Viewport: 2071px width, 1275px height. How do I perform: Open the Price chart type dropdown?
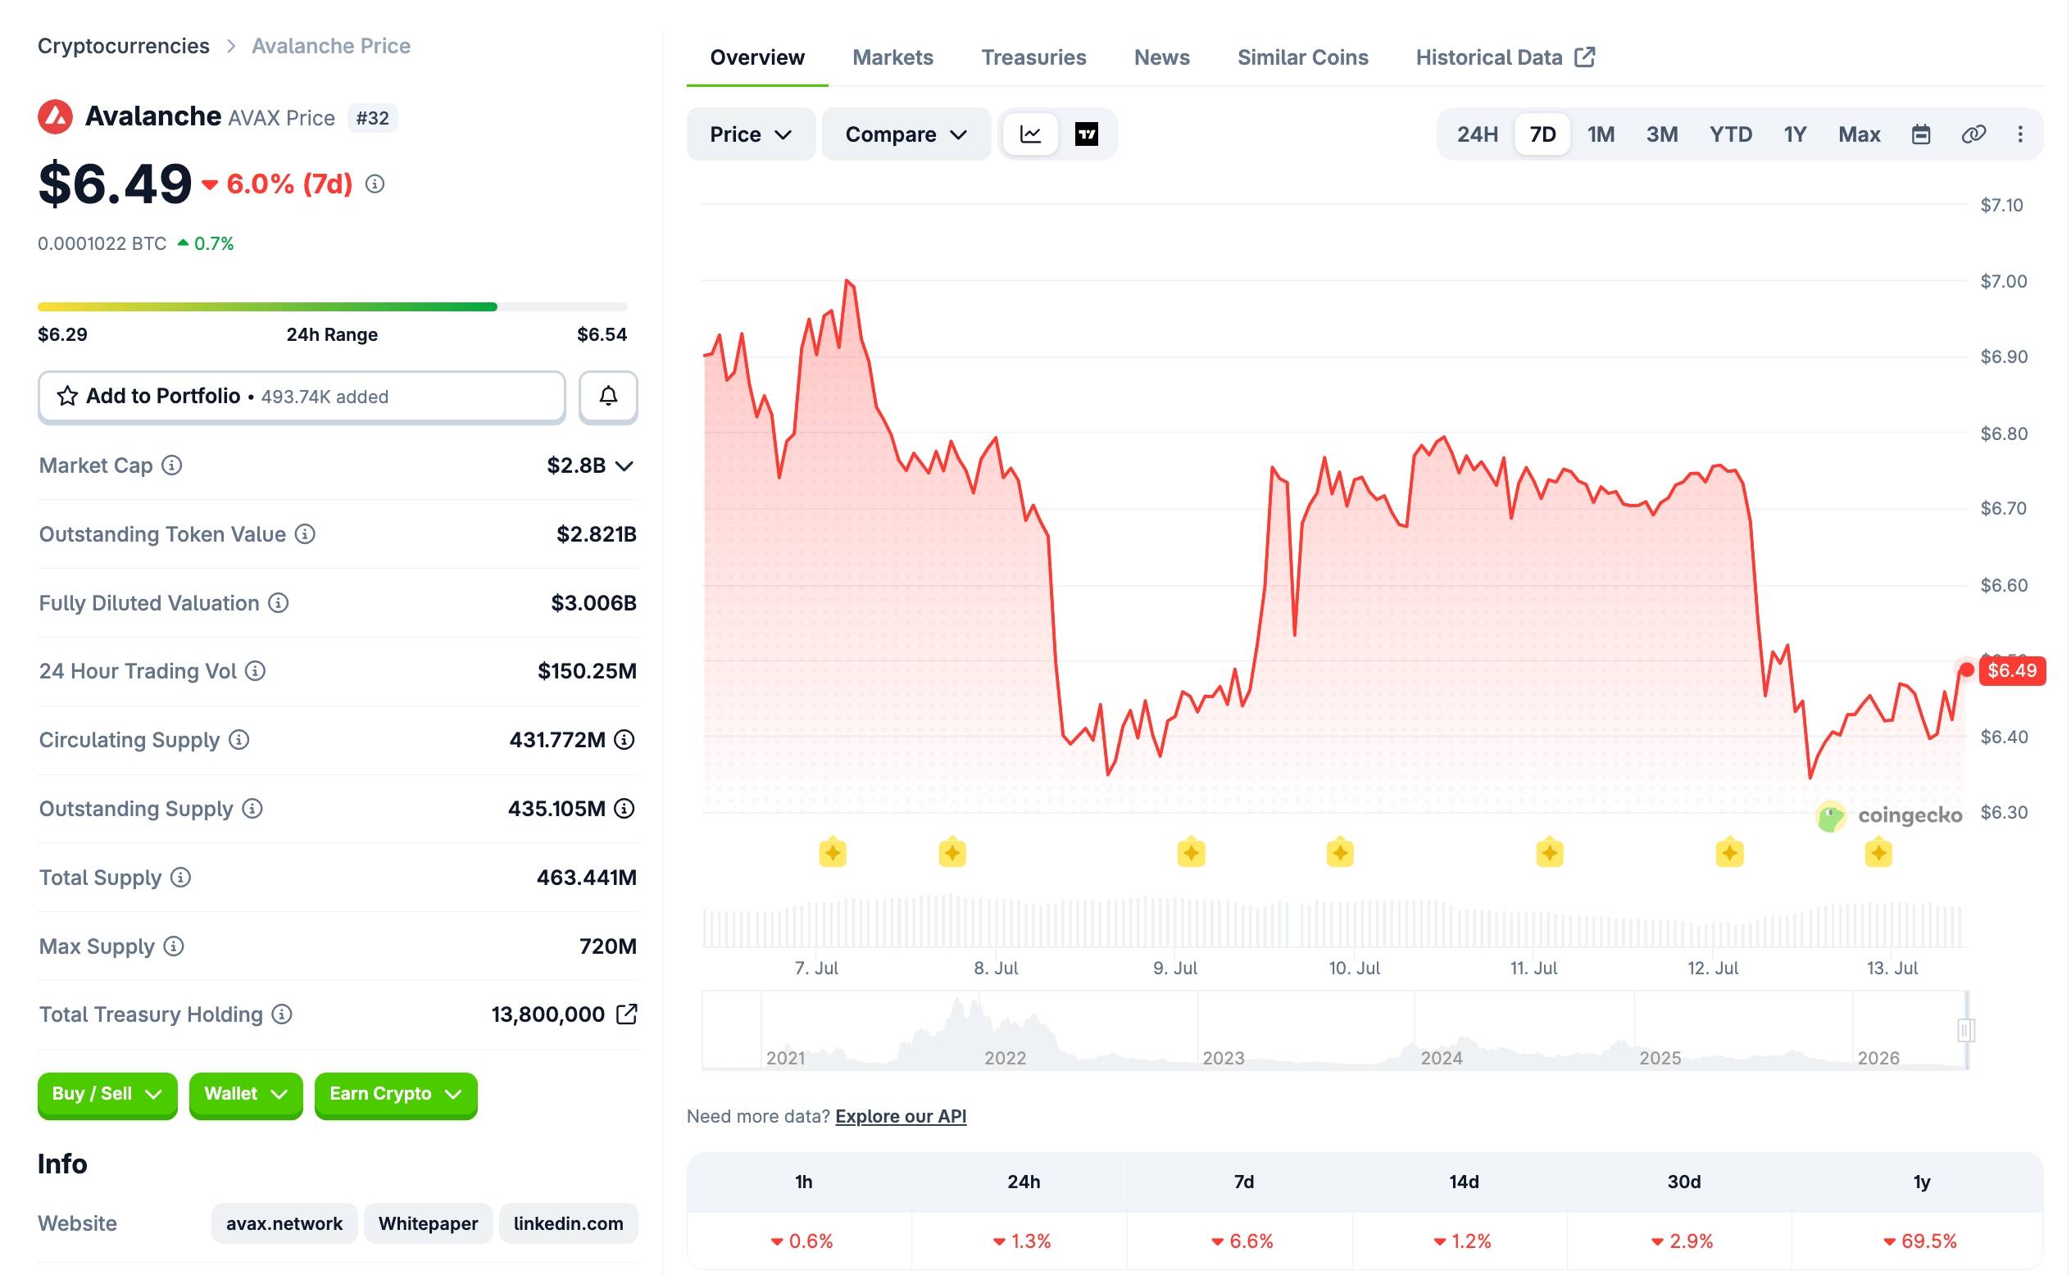752,134
